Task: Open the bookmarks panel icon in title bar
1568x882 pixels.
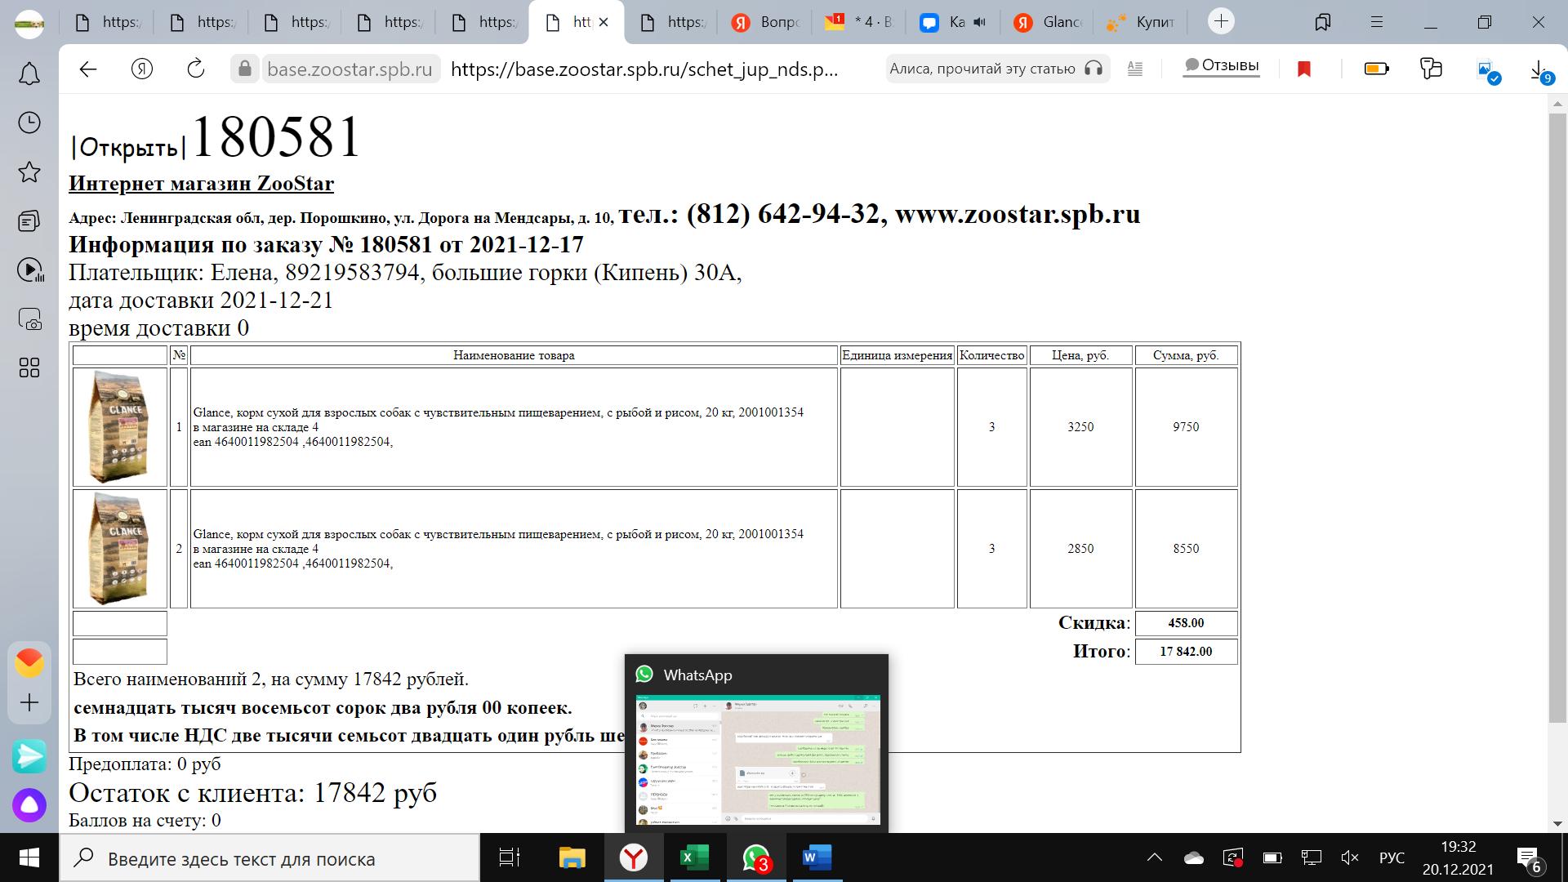Action: tap(1322, 22)
